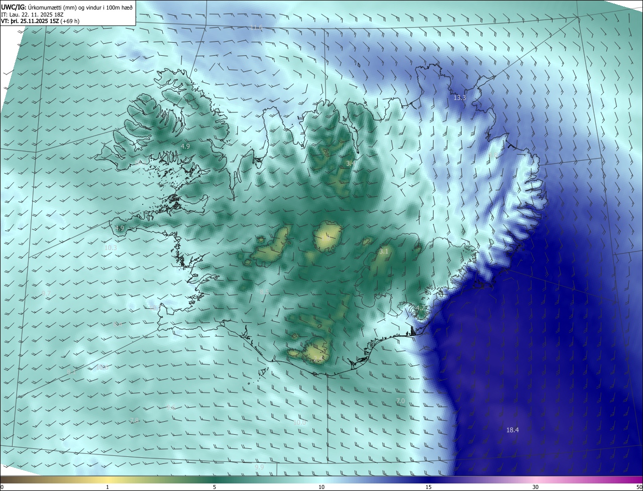Click the 10 tick label on the colour scale

321,487
